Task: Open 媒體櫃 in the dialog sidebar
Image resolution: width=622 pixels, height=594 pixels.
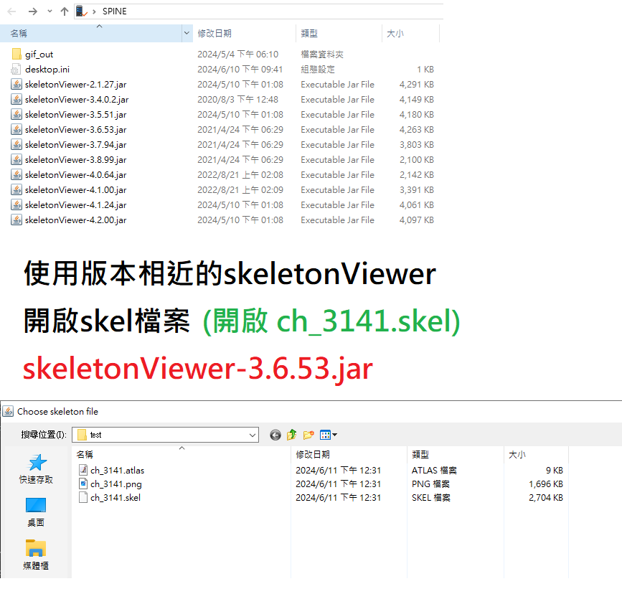Action: [x=36, y=555]
